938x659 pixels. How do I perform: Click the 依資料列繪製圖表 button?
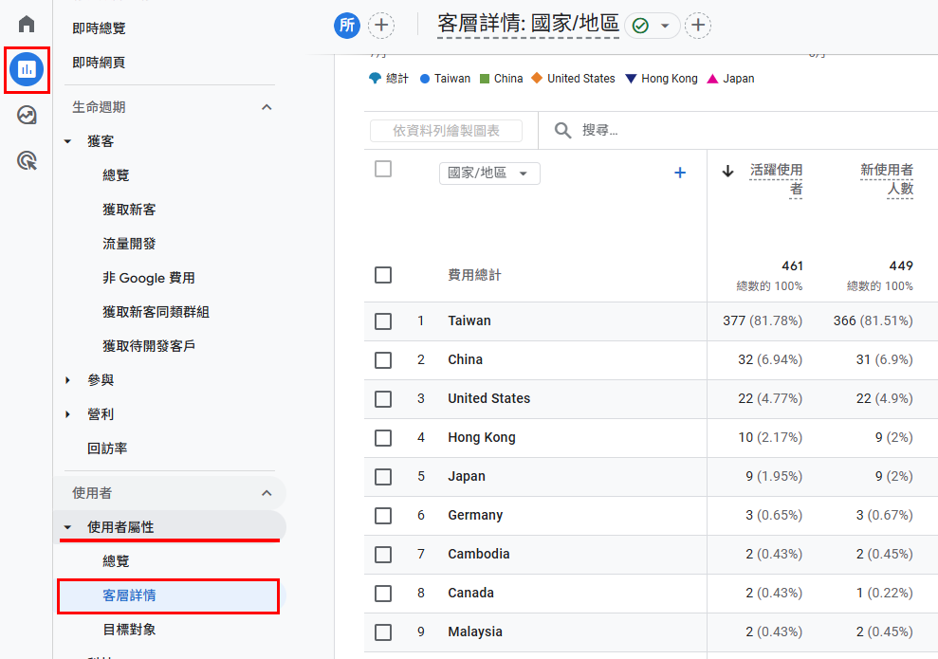point(447,131)
